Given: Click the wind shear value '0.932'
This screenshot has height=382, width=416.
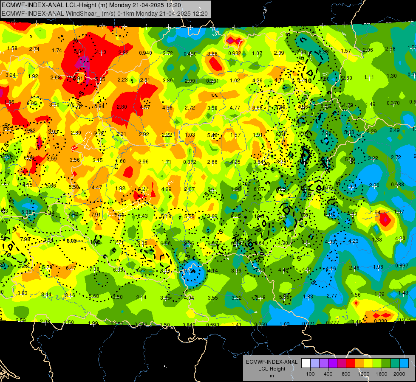Looking at the screenshot, I should tap(235, 53).
